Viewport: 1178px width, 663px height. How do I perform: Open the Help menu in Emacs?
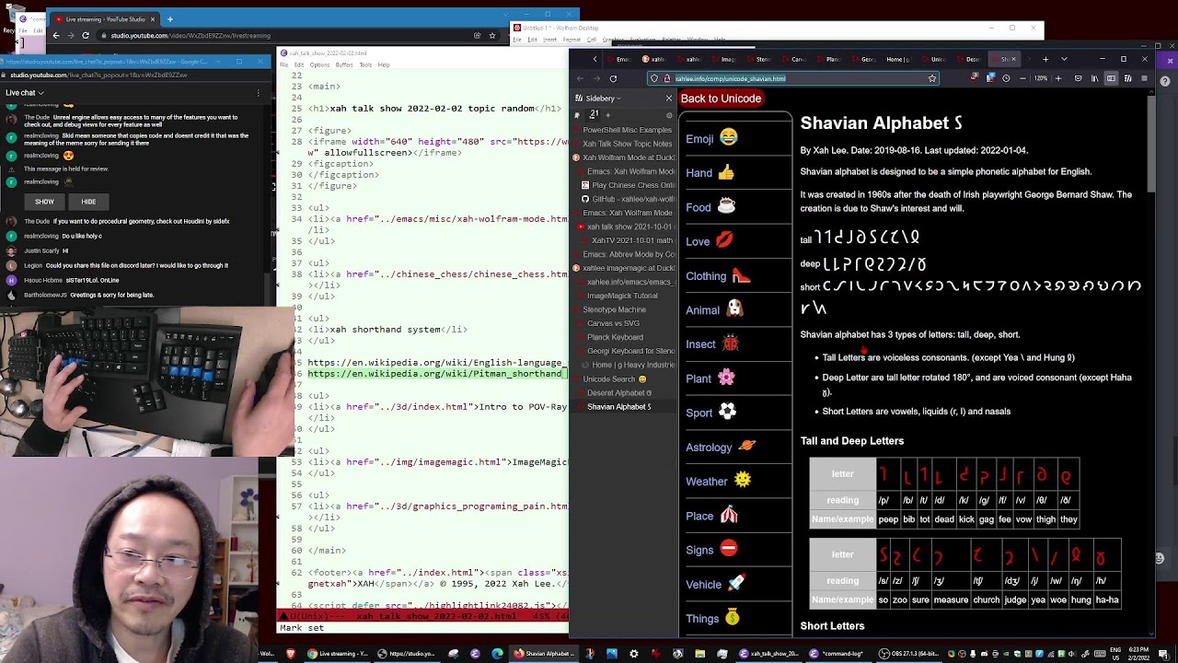point(383,65)
